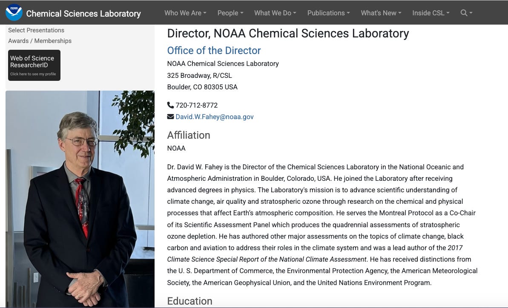Click Chemical Sciences Laboratory site title

click(x=83, y=14)
